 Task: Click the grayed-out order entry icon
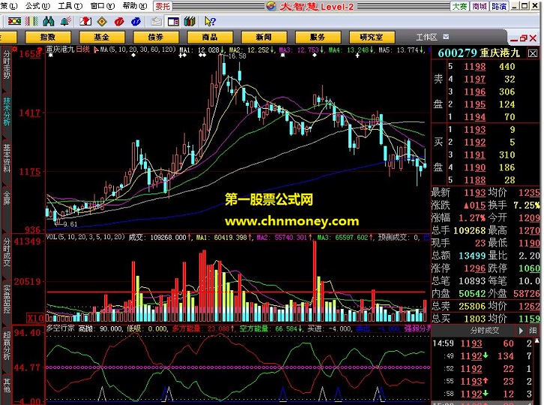coord(156,22)
